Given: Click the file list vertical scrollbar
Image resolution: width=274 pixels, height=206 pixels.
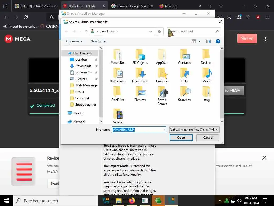Looking at the screenshot, I should (x=222, y=84).
